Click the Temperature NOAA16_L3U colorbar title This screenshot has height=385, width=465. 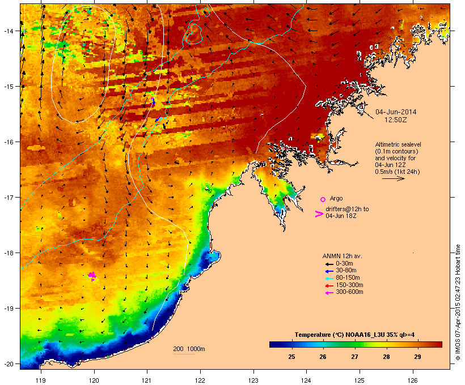click(x=354, y=335)
